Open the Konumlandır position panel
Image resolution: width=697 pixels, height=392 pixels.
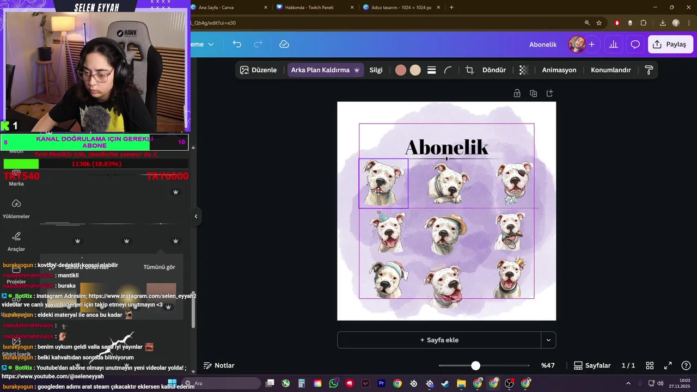pos(611,70)
